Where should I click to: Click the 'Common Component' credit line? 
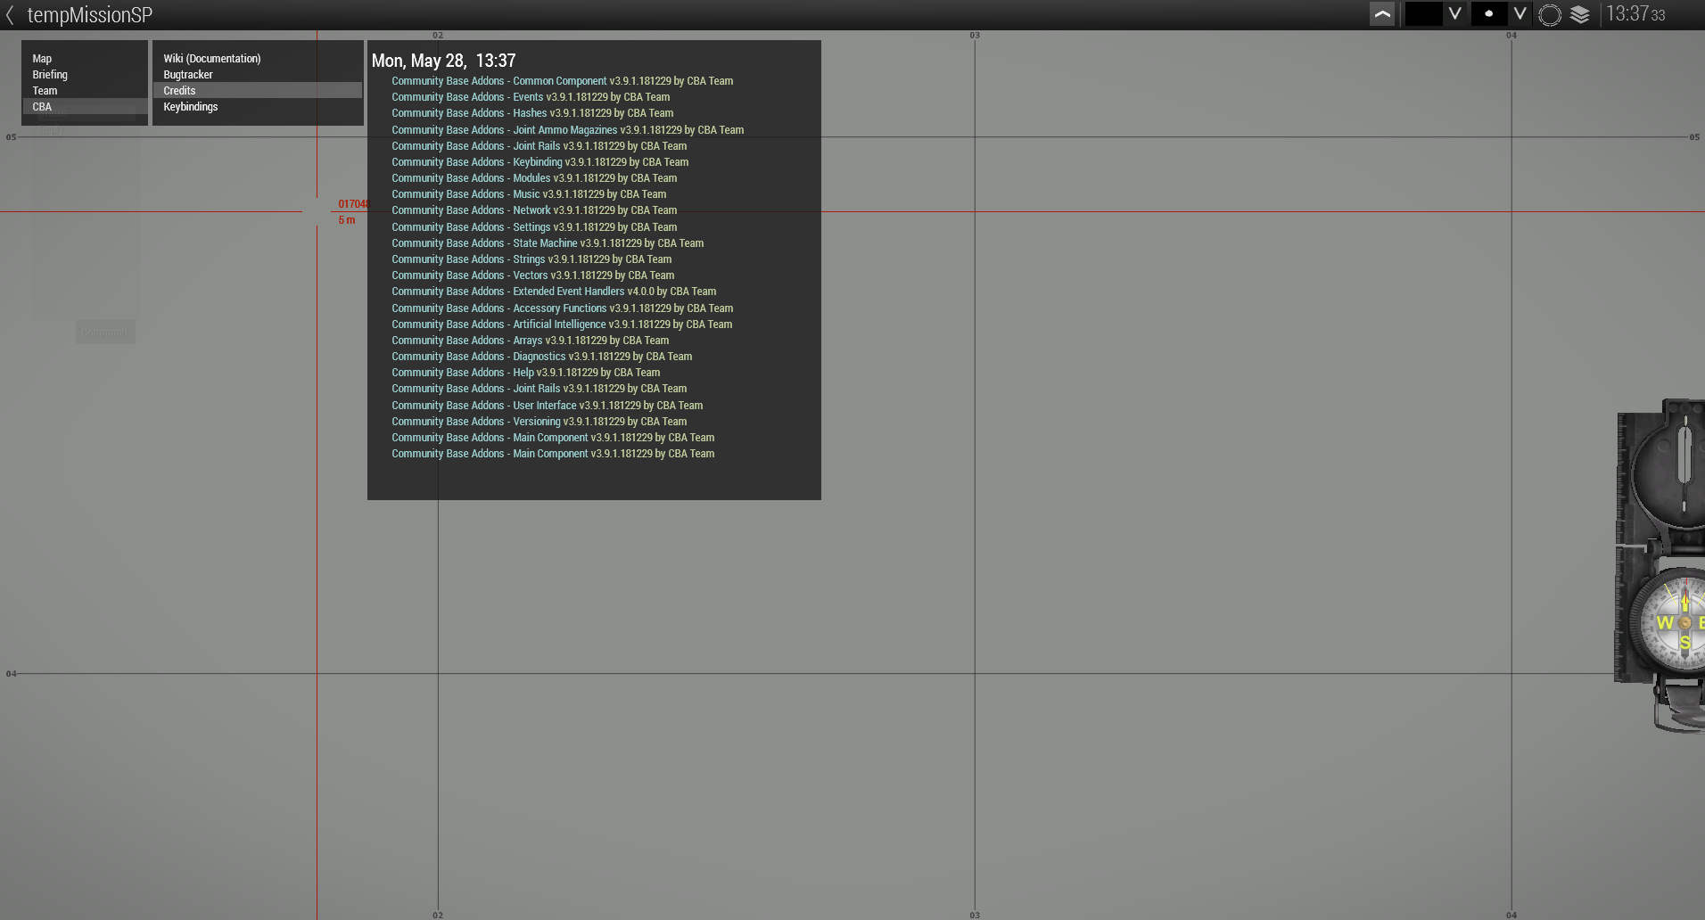[563, 81]
